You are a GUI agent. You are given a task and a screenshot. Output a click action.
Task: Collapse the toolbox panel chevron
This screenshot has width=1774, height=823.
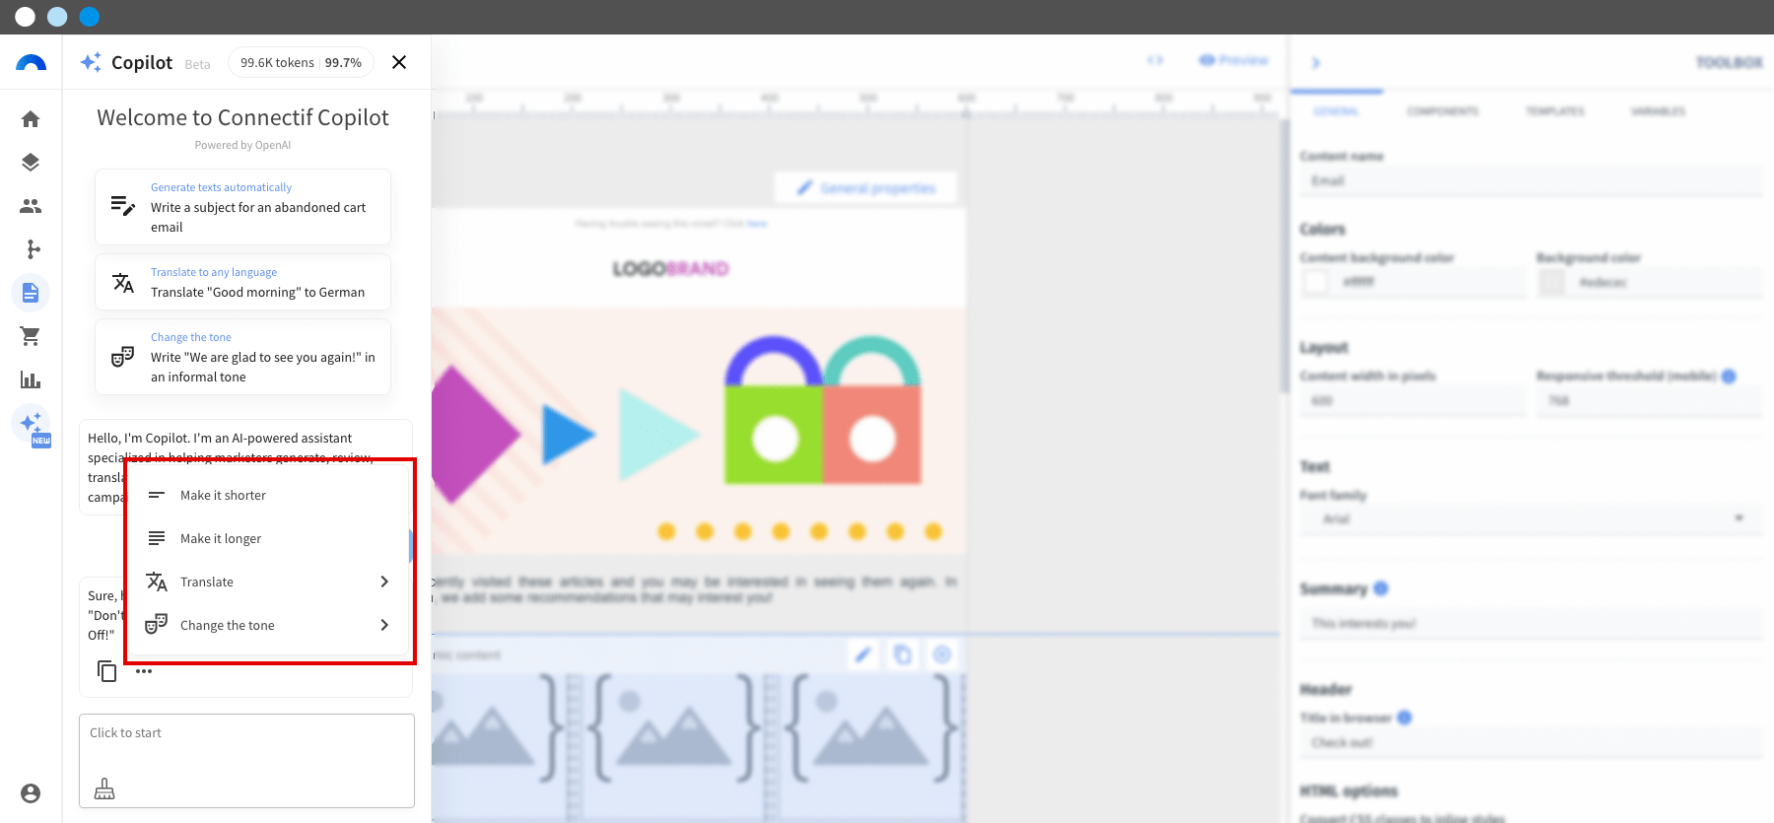(x=1316, y=62)
